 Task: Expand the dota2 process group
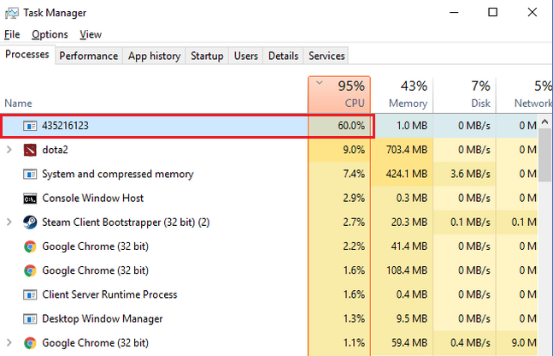coord(9,150)
